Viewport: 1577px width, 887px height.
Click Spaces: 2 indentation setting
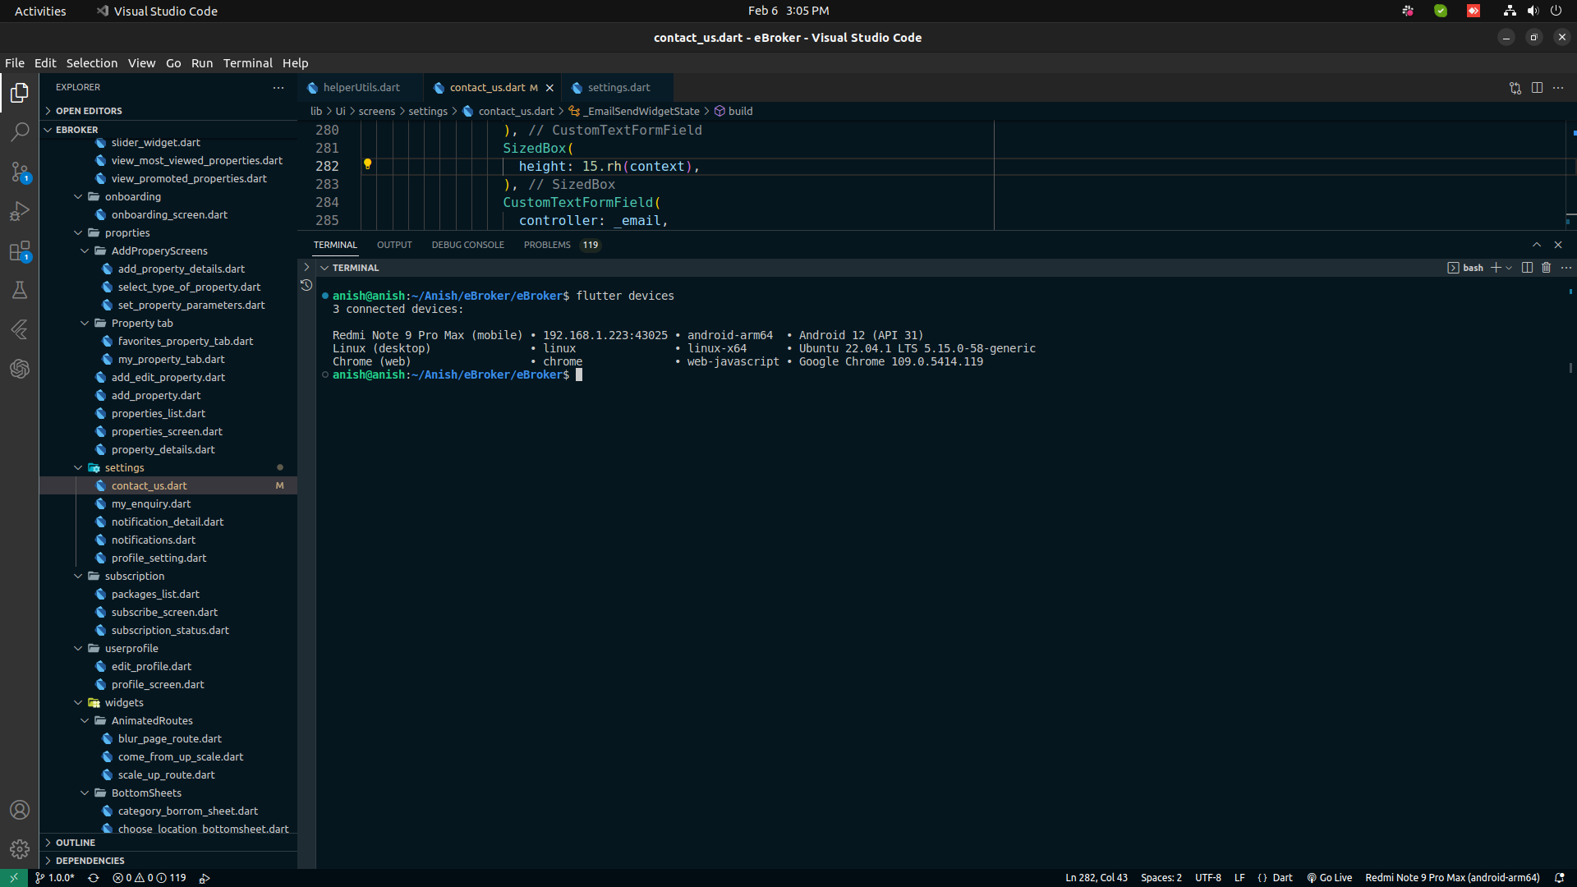(x=1161, y=878)
